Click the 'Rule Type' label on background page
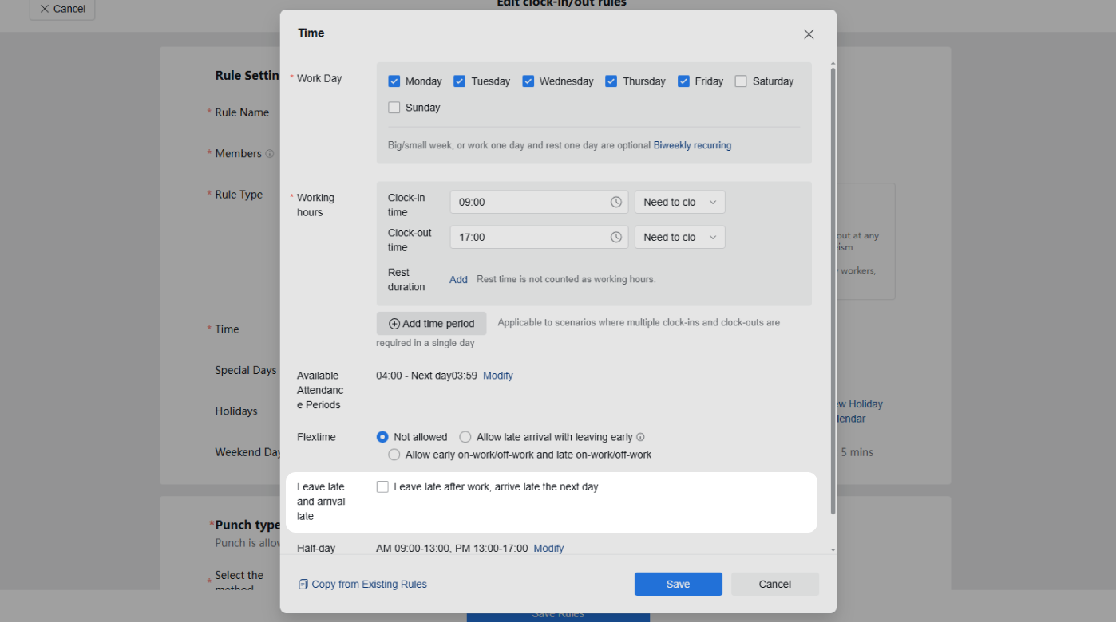Viewport: 1116px width, 622px height. (239, 195)
